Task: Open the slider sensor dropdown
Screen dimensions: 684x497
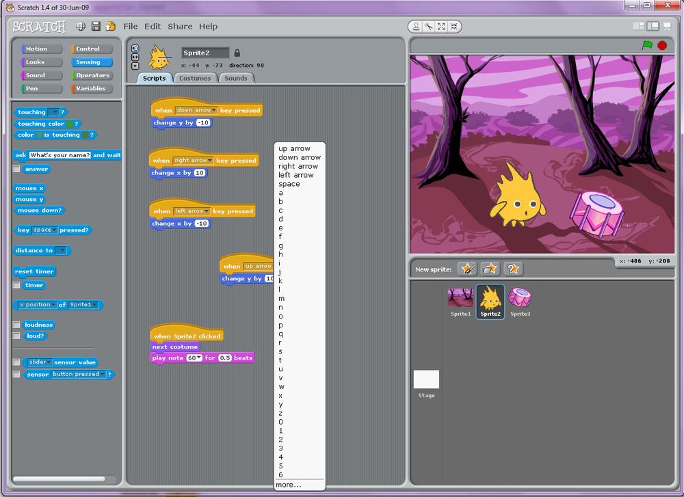Action: point(40,362)
